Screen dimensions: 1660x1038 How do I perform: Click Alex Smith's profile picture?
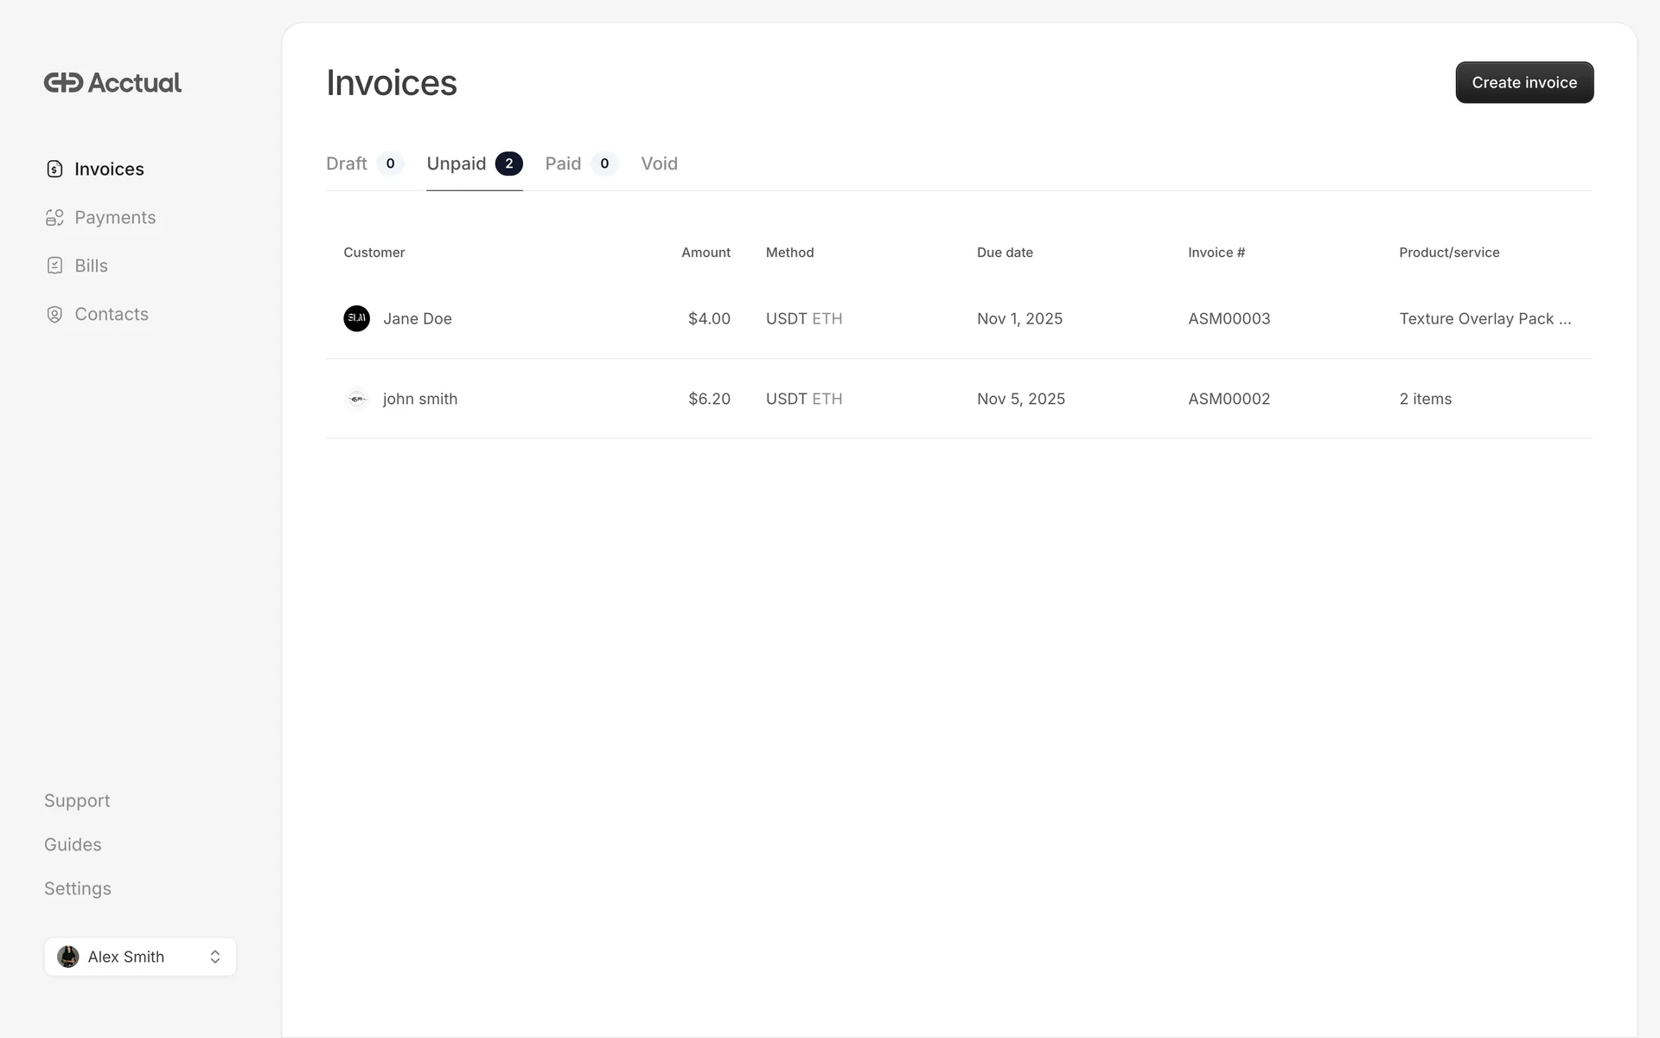[x=68, y=957]
